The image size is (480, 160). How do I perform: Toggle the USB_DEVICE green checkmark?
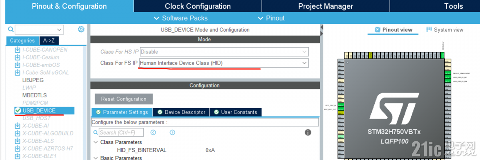[18, 110]
